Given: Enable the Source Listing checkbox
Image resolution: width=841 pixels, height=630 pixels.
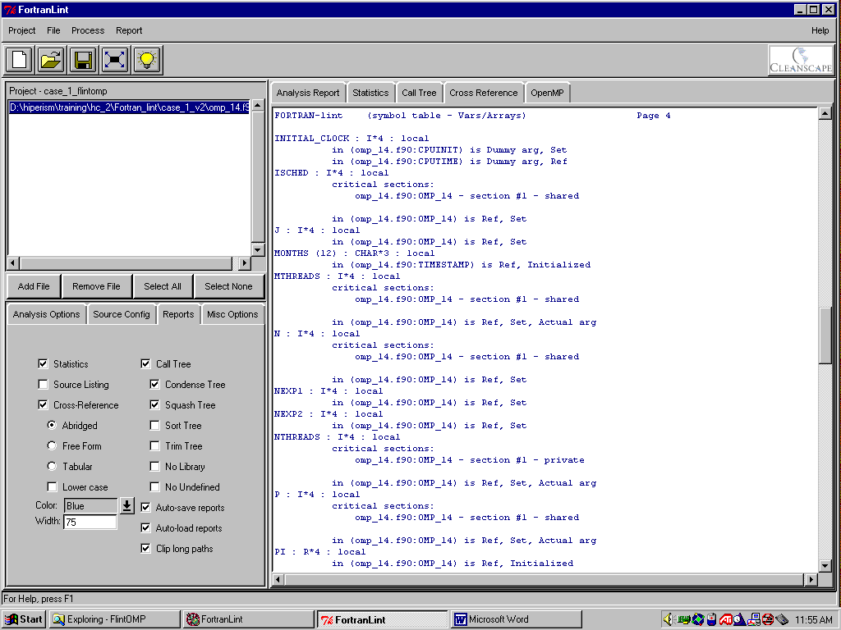Looking at the screenshot, I should point(43,384).
